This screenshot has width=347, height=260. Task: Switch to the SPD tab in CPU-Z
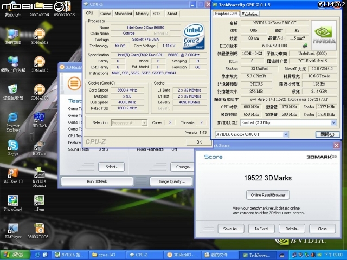[156, 14]
